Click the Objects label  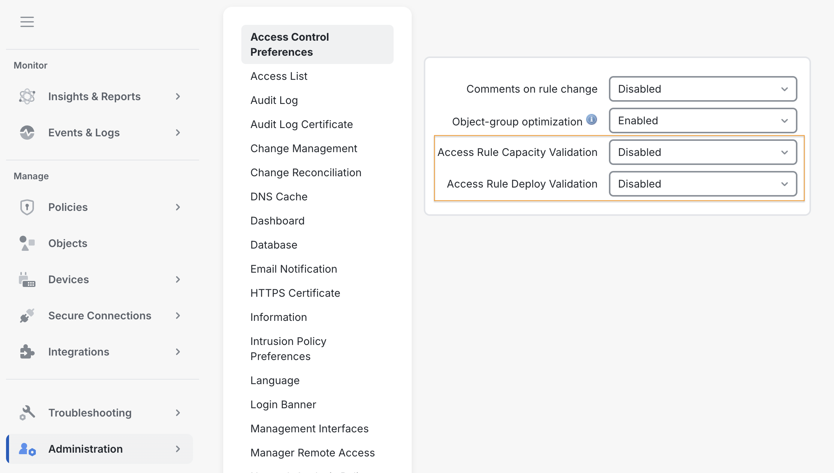click(68, 243)
